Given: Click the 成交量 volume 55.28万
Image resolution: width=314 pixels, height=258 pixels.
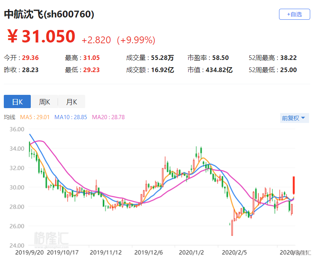Looking at the screenshot, I should coord(162,58).
